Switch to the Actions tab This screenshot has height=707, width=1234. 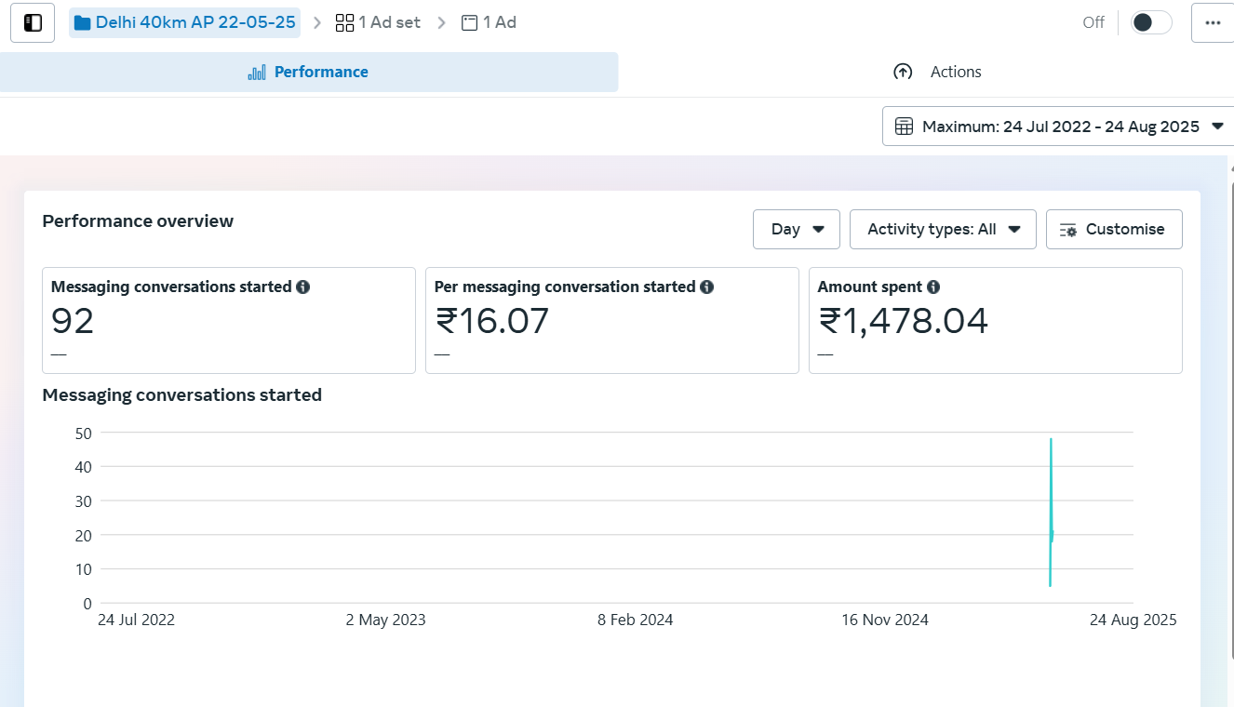(x=937, y=72)
